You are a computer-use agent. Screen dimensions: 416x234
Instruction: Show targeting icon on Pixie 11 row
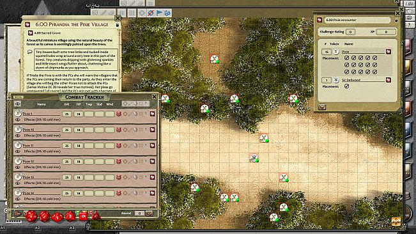pyautogui.click(x=125, y=145)
